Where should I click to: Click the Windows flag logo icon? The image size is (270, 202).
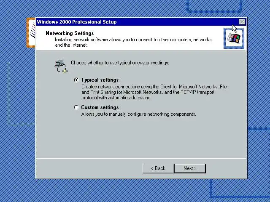(234, 38)
